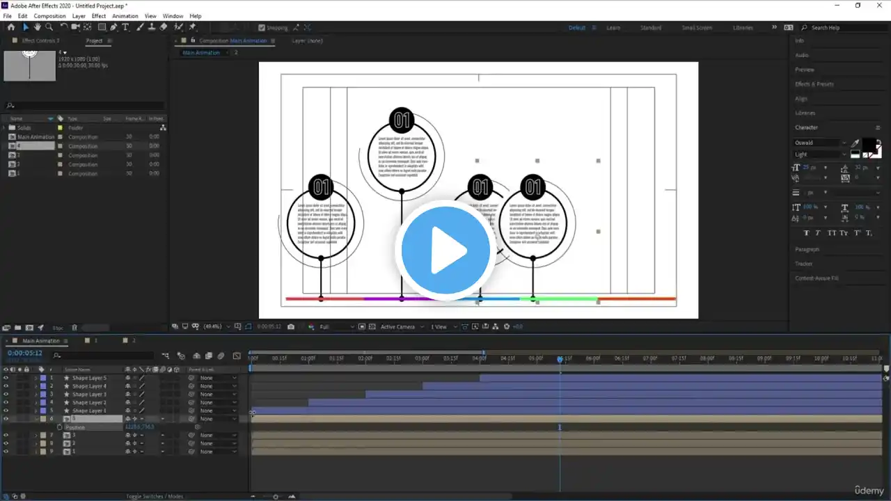Click the motion blur enable icon in timeline

(221, 356)
